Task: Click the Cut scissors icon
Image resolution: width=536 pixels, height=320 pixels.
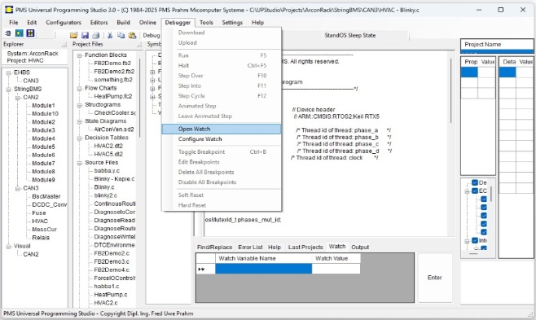Action: click(x=110, y=35)
